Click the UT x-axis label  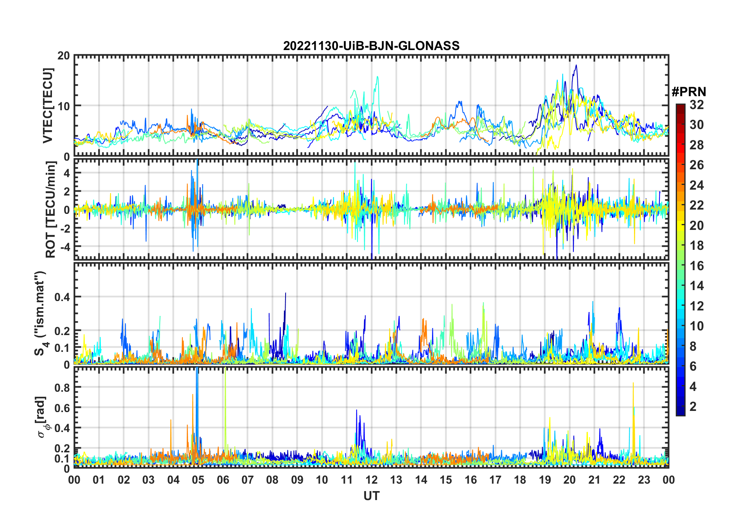371,496
